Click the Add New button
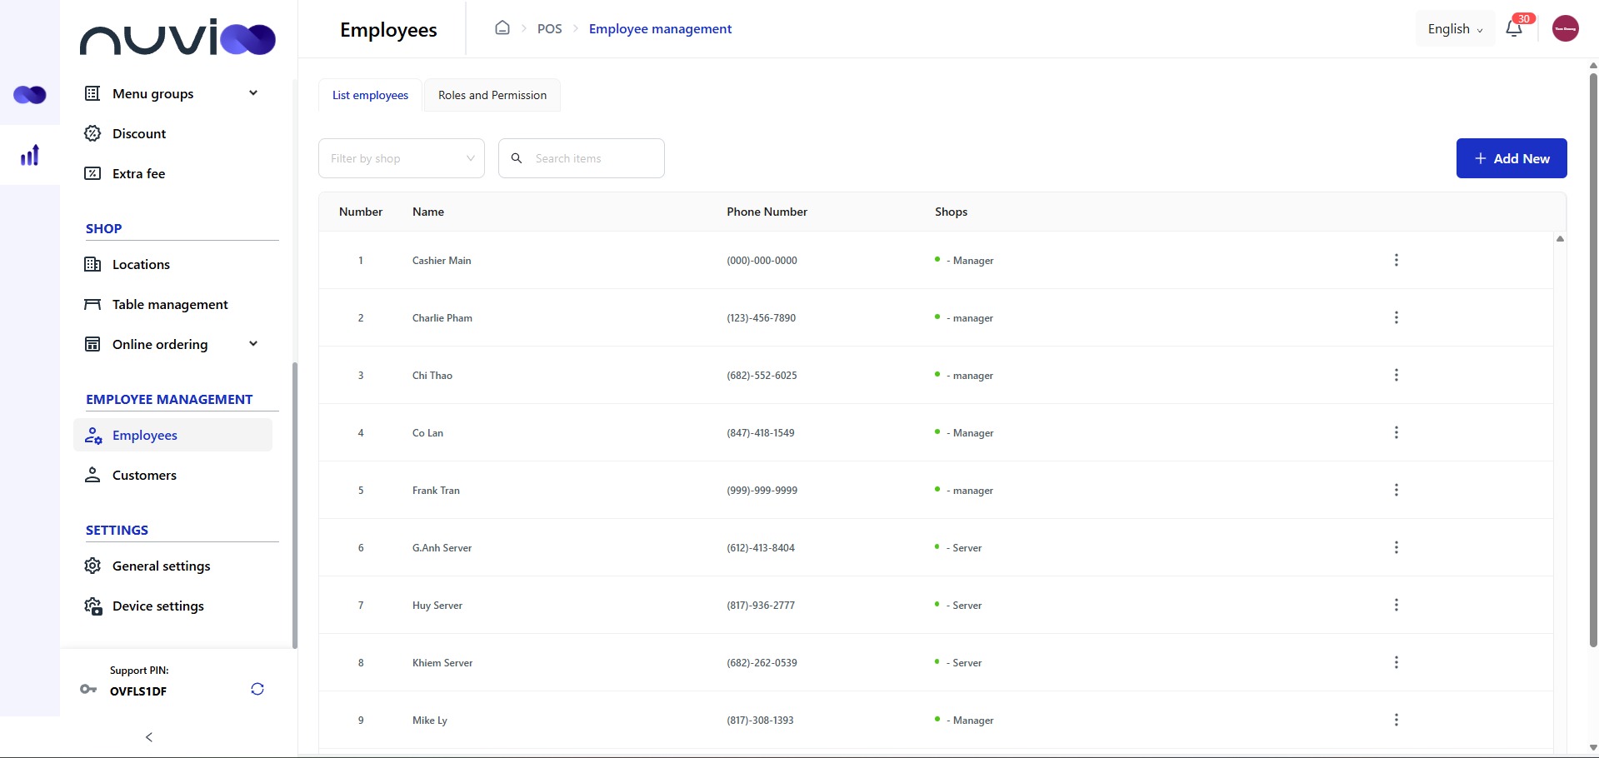This screenshot has height=758, width=1599. (x=1511, y=158)
